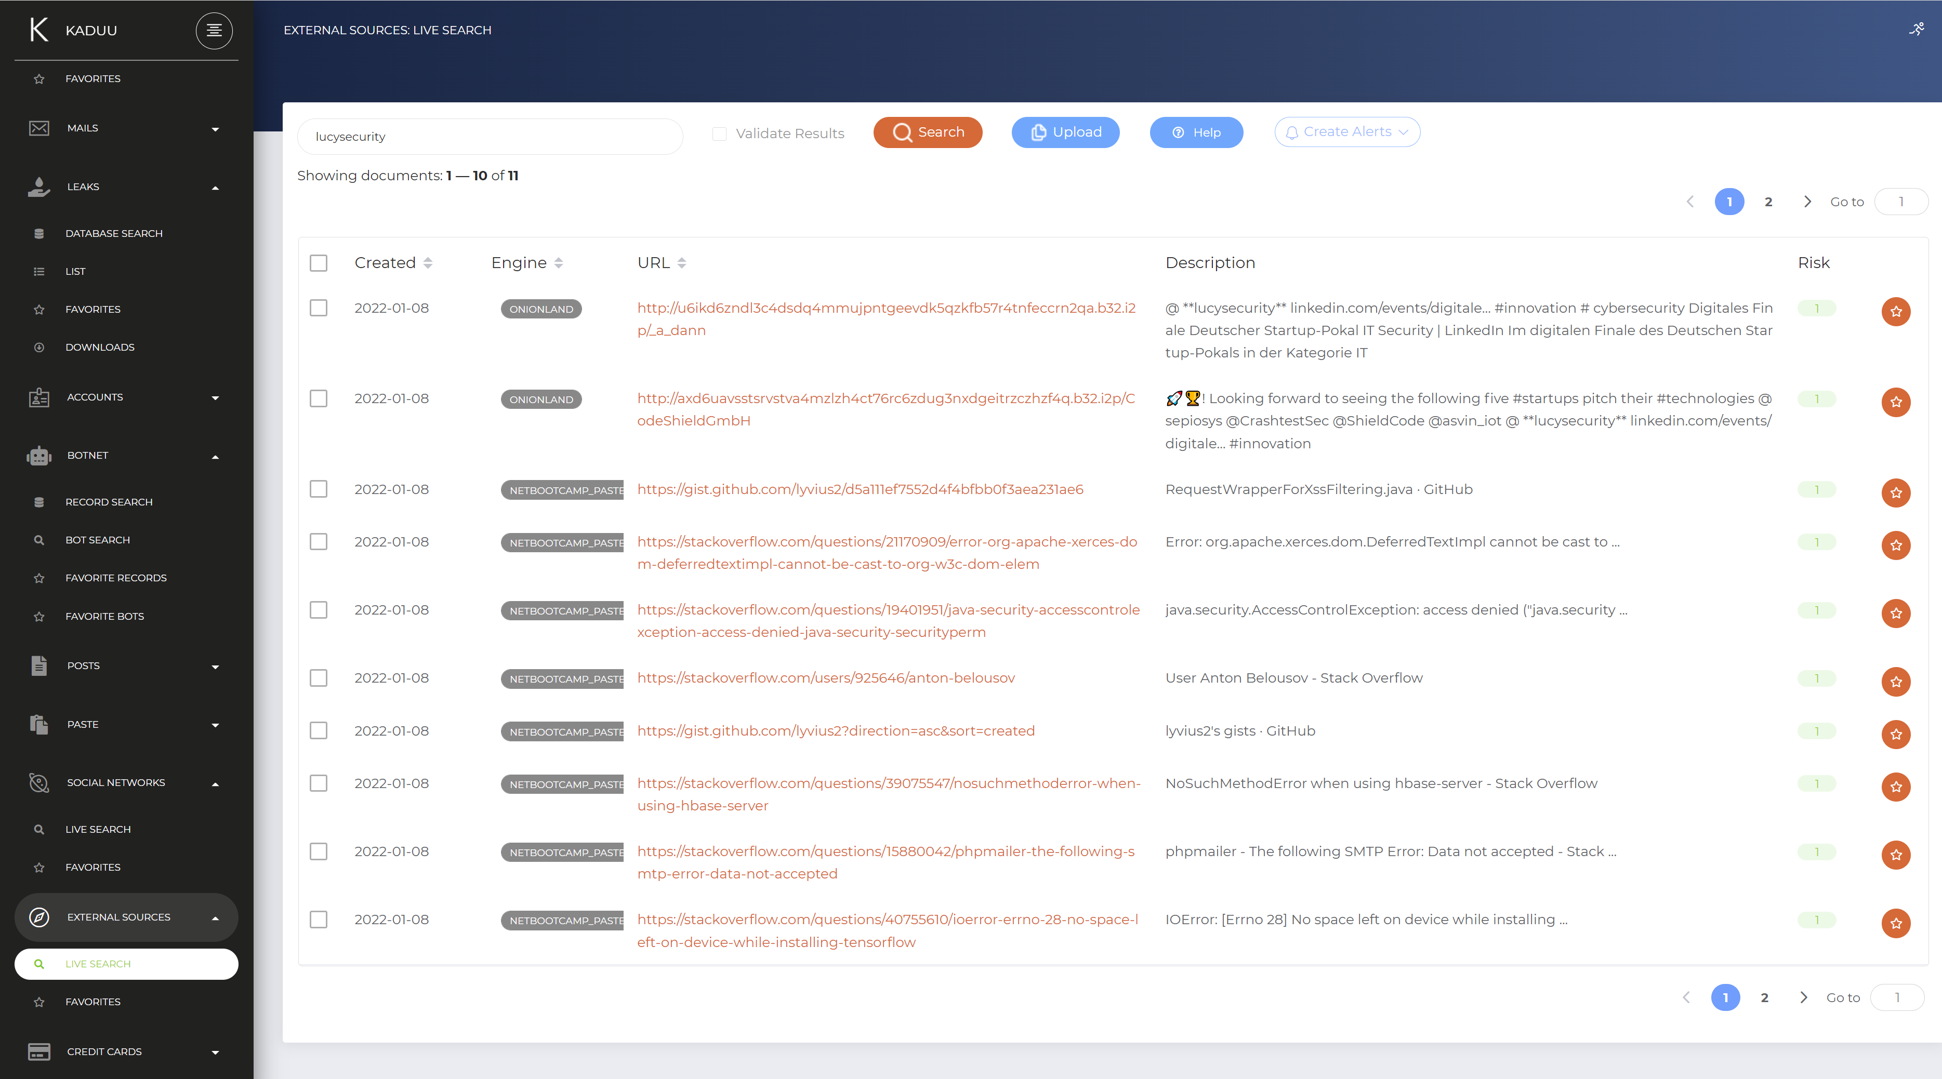This screenshot has height=1079, width=1942.
Task: Click the Social Networks icon in sidebar
Action: pyautogui.click(x=38, y=782)
